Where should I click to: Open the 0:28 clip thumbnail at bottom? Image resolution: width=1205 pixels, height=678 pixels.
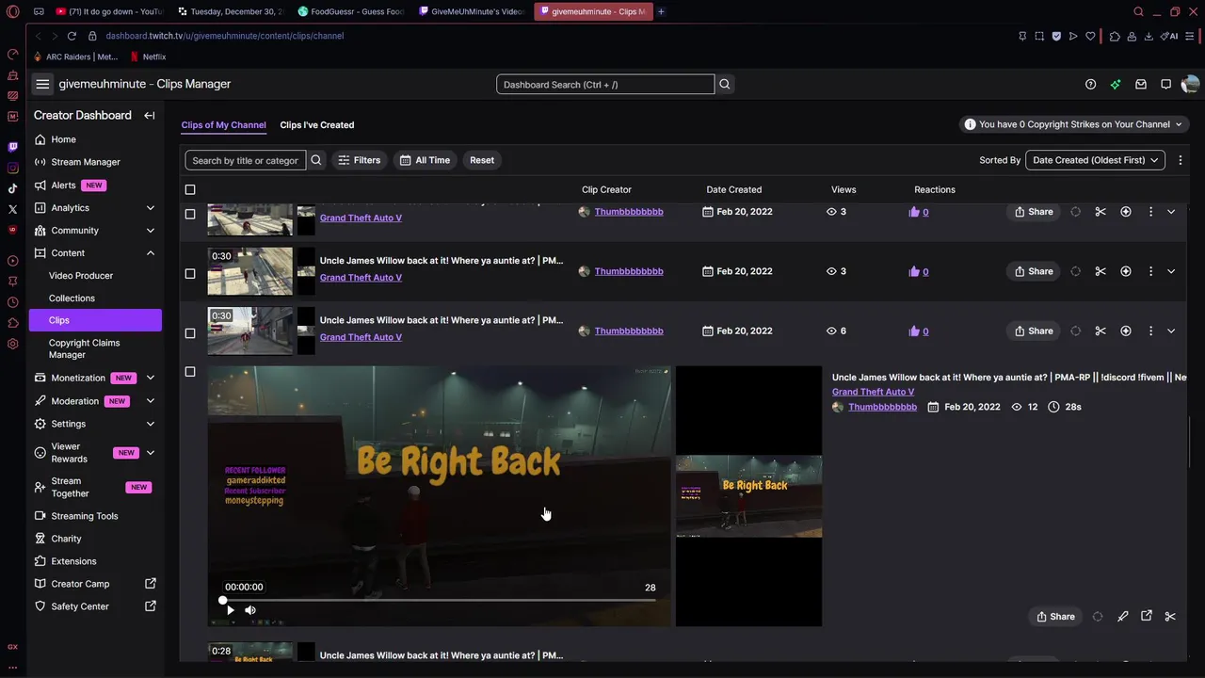pos(250,653)
